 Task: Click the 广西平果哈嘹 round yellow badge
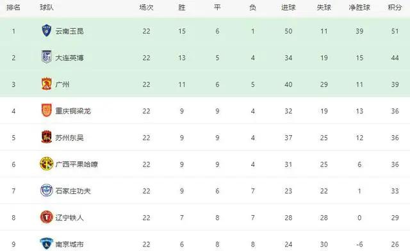[47, 164]
